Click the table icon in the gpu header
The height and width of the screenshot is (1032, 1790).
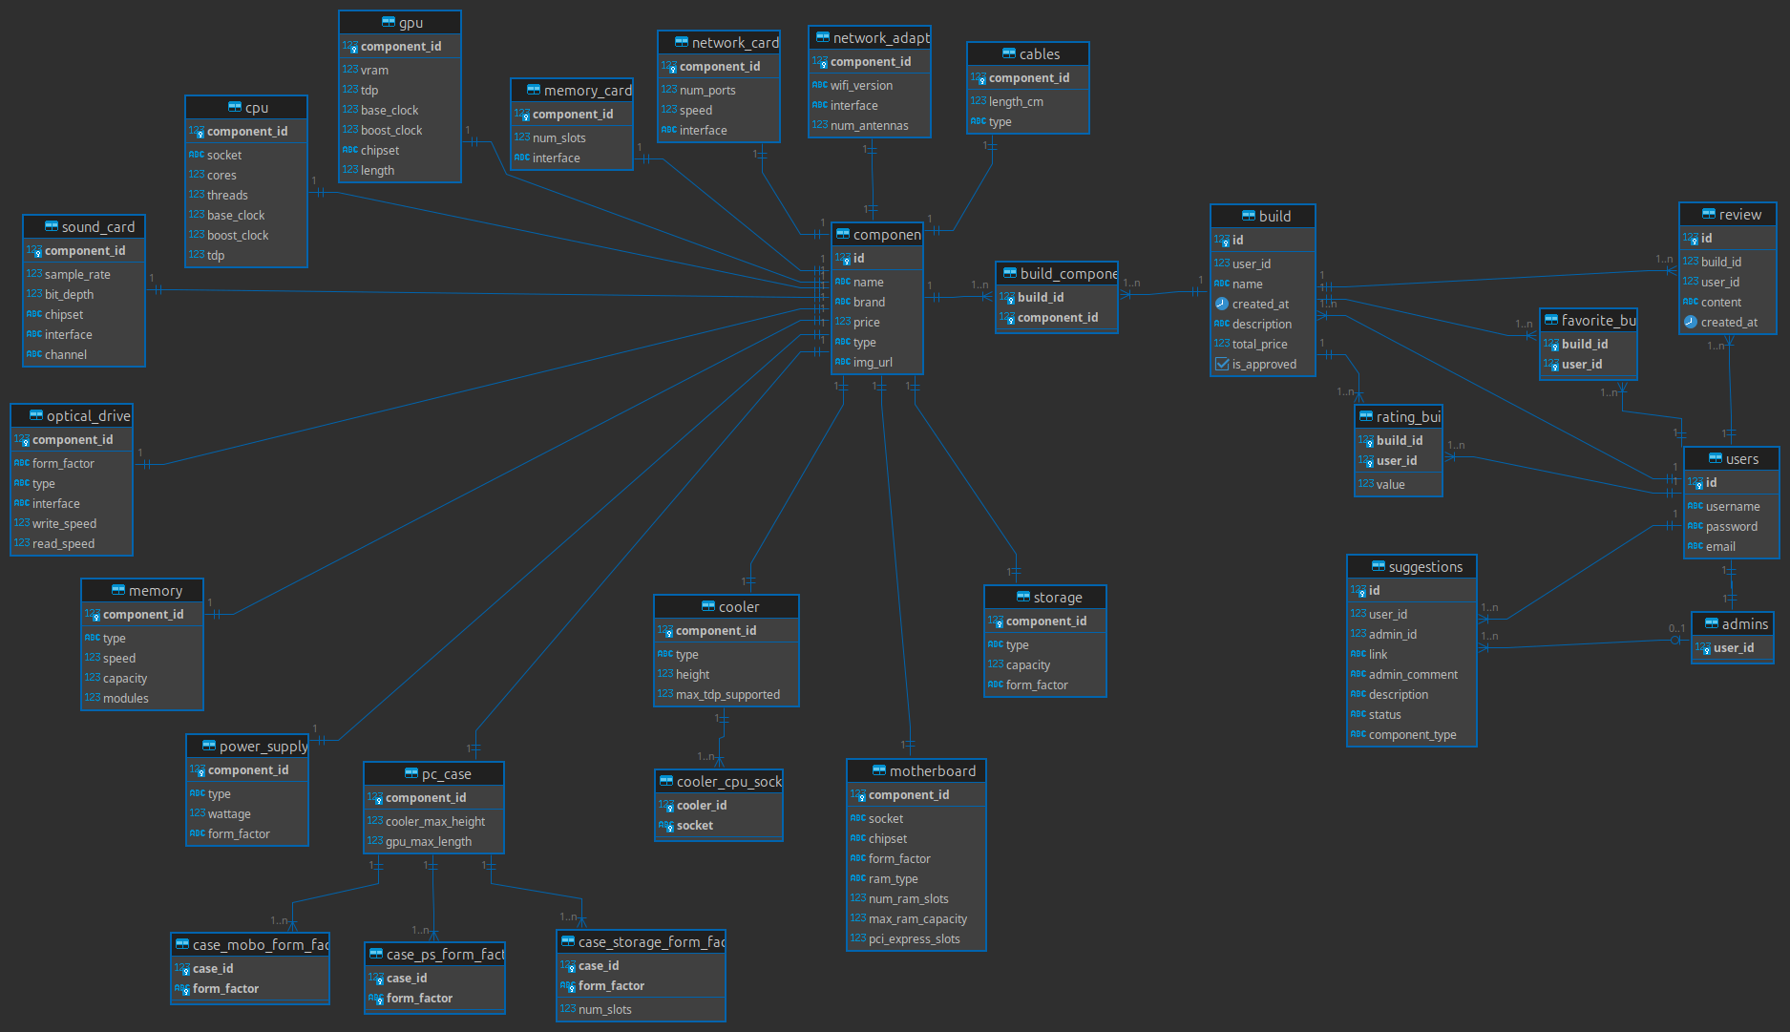388,22
